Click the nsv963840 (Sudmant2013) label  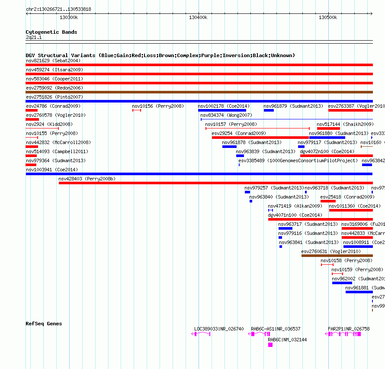click(279, 197)
